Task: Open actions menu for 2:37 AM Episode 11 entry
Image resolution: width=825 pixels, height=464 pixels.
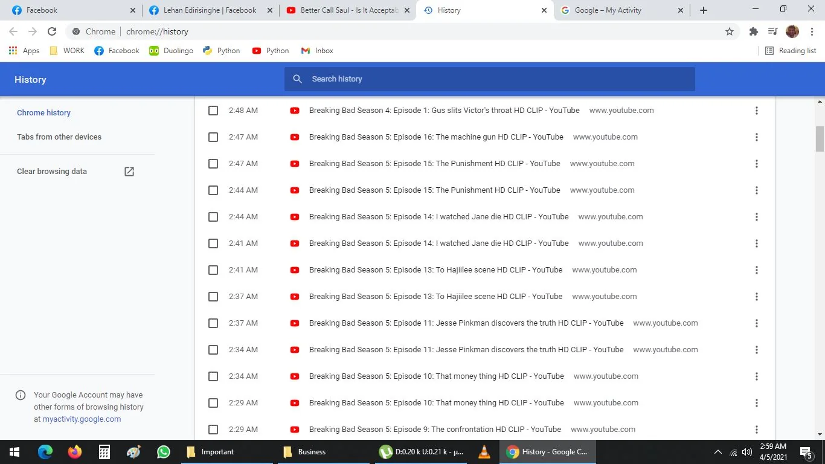Action: 756,323
